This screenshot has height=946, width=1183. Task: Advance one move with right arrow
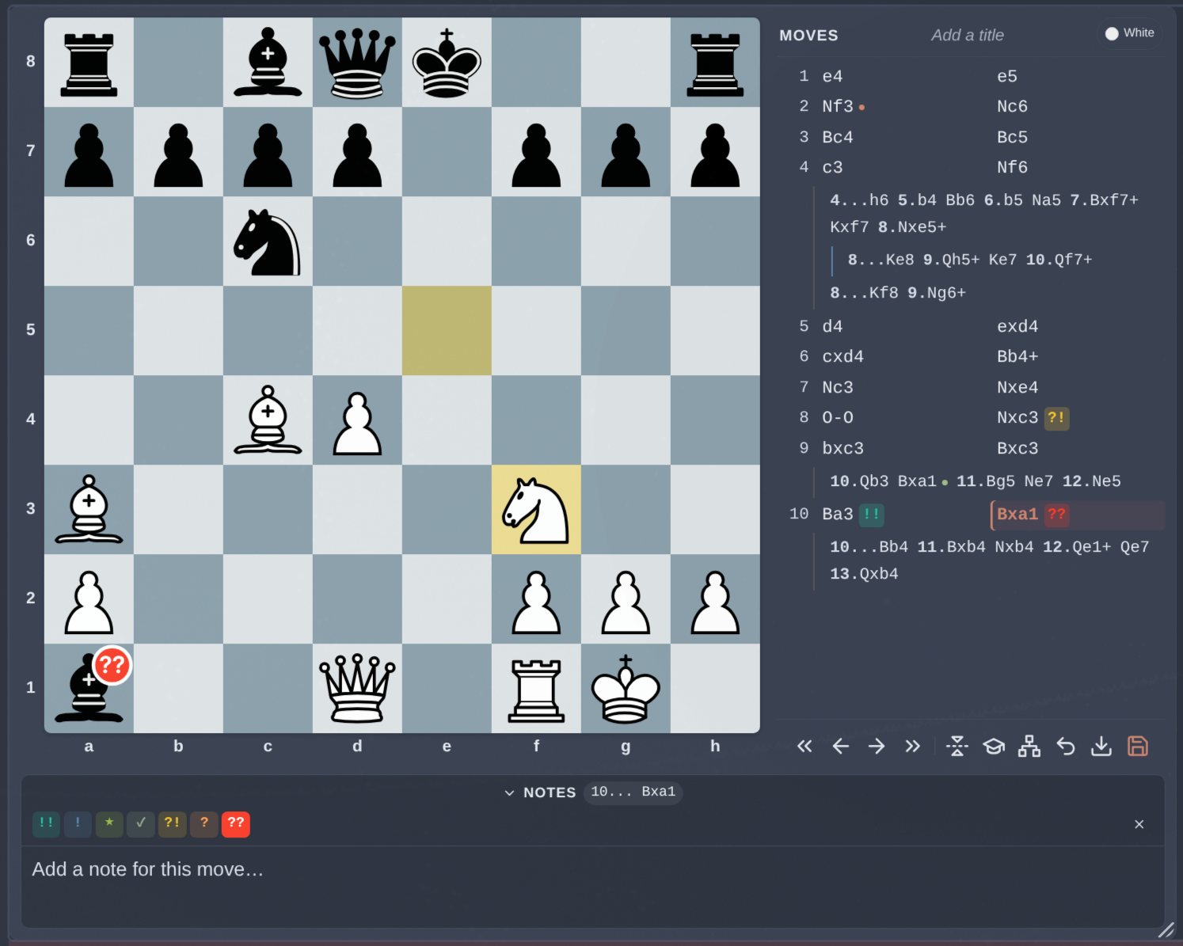877,747
